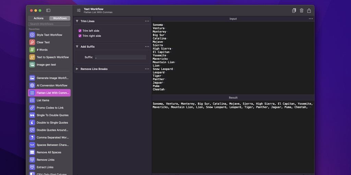This screenshot has width=351, height=175.
Task: Collapse the Trim Lines section
Action: click(77, 21)
